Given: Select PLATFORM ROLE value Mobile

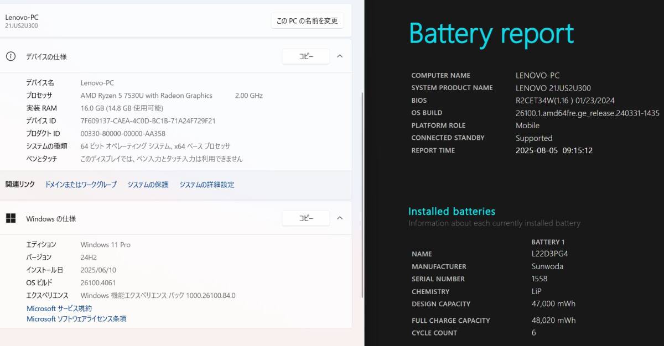Looking at the screenshot, I should pyautogui.click(x=527, y=125).
